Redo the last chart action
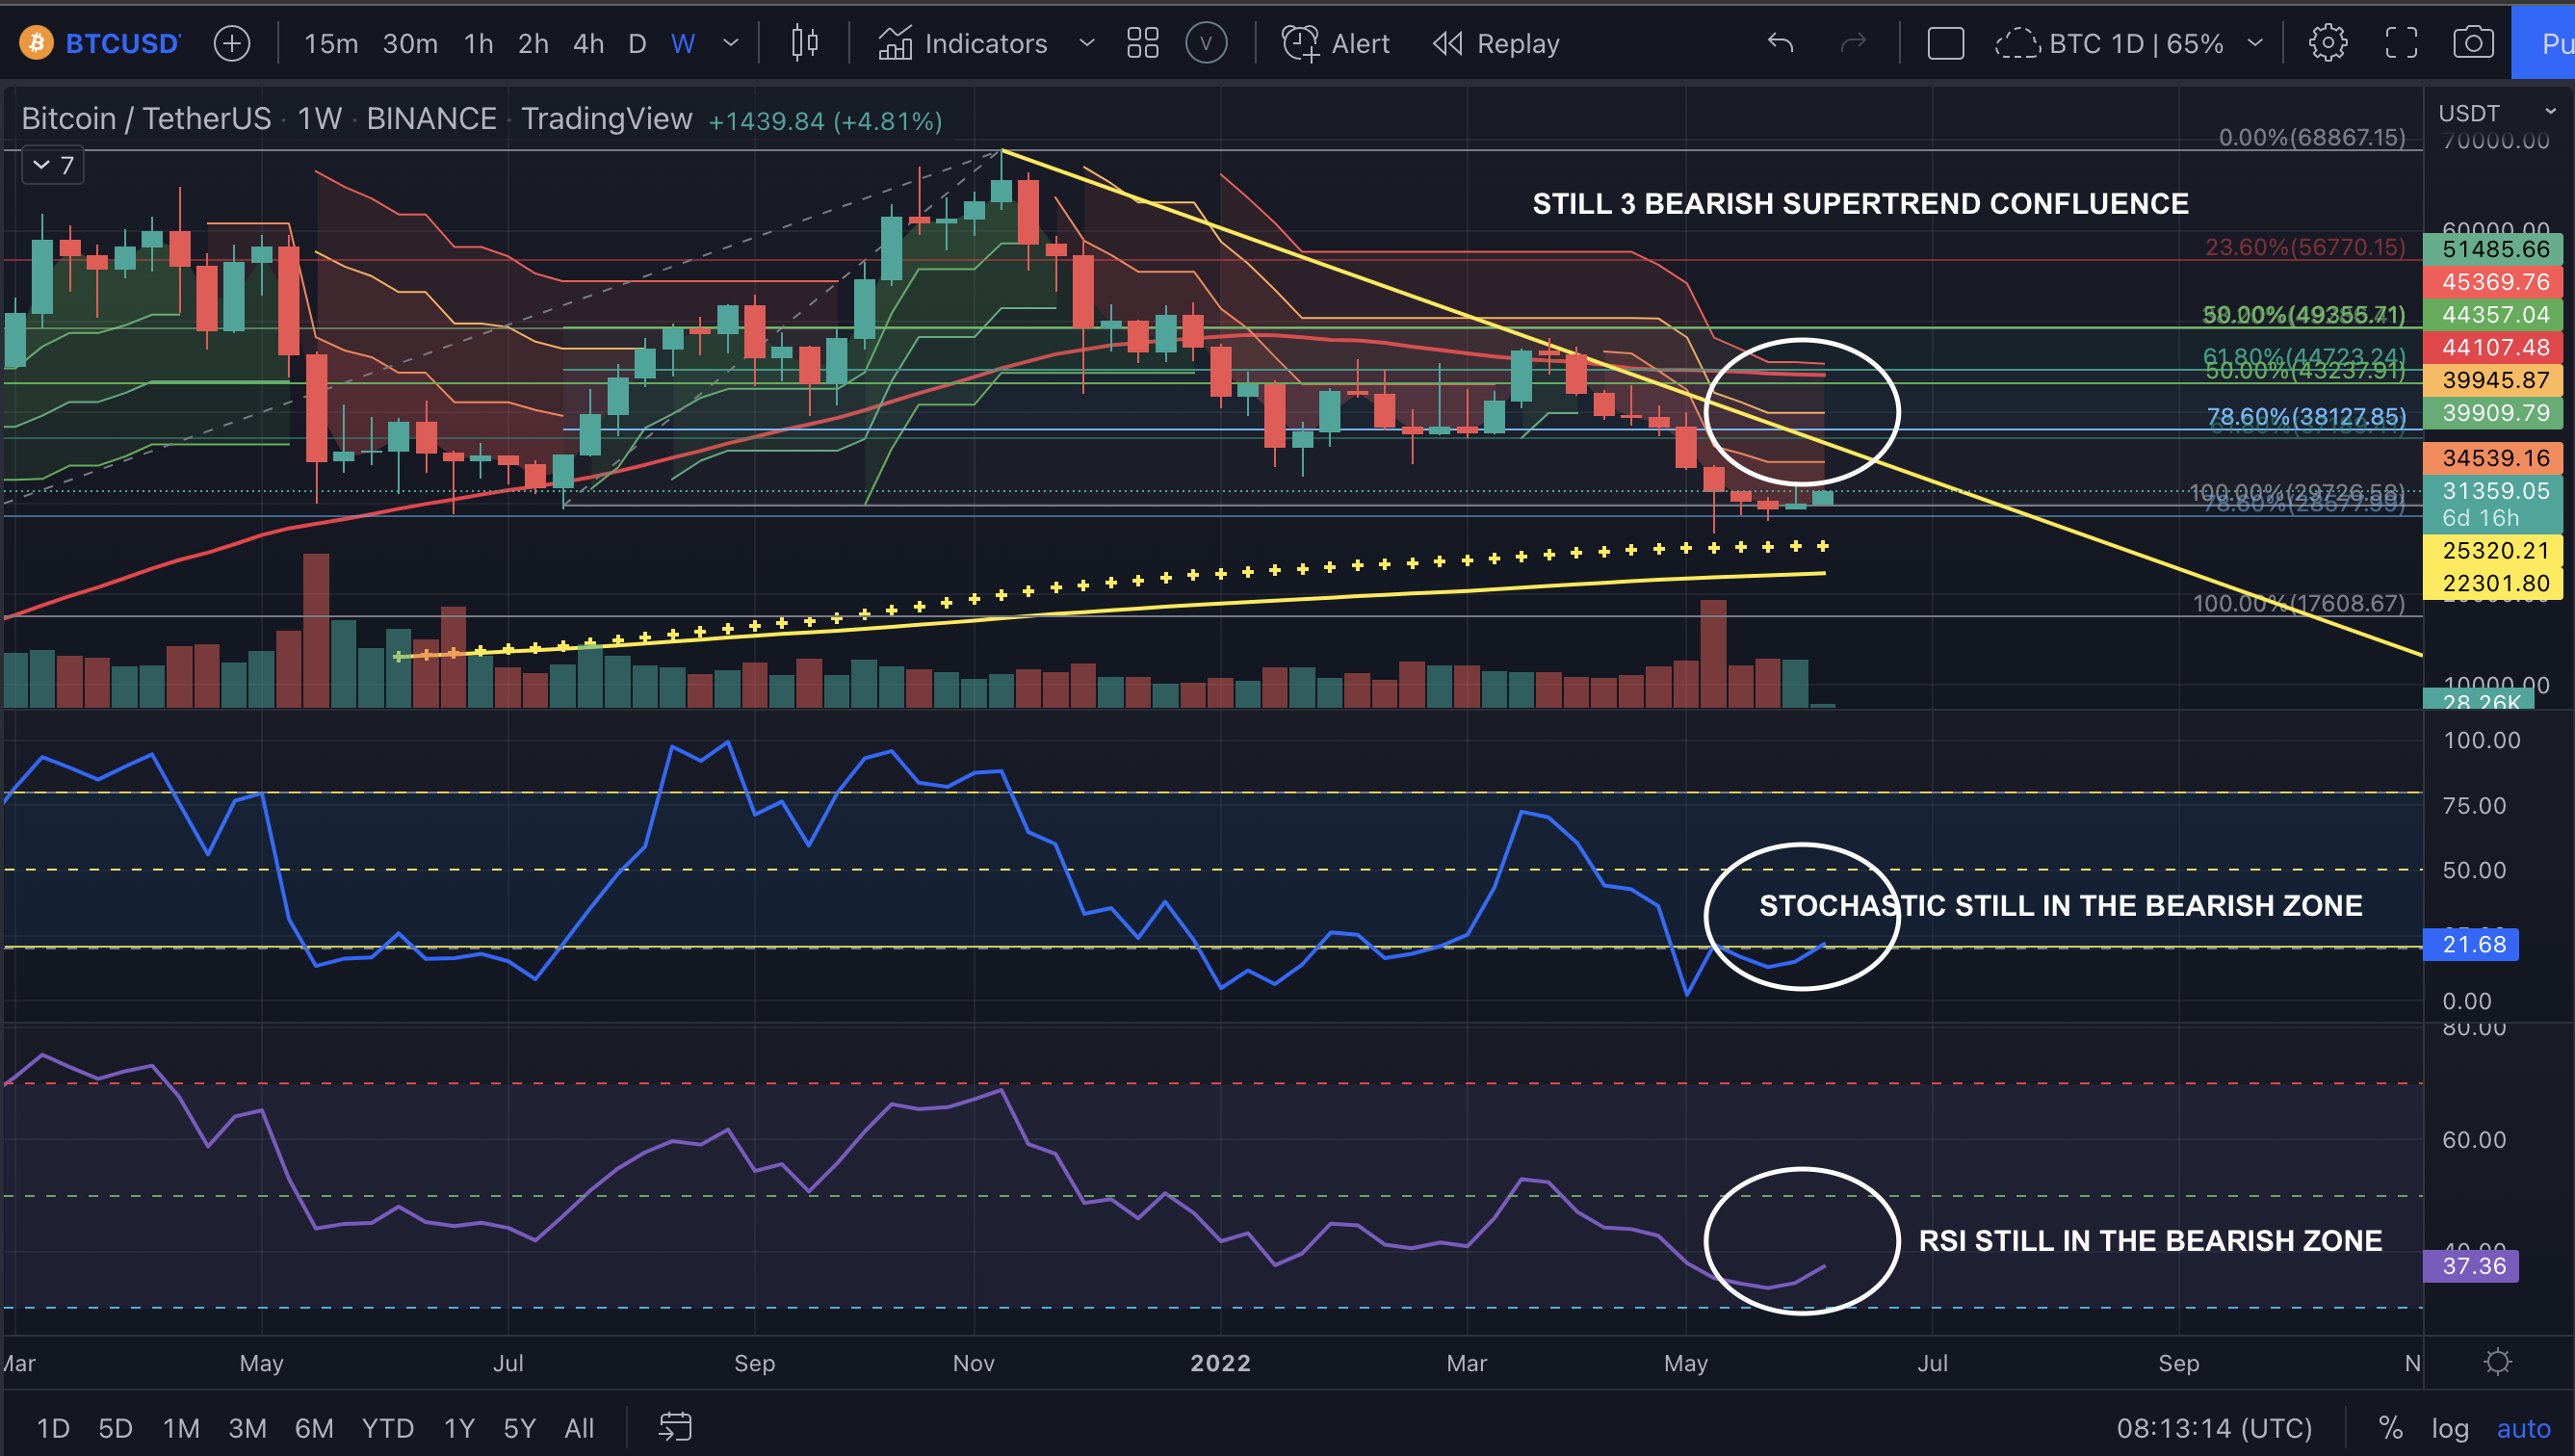Viewport: 2575px width, 1456px height. 1853,43
